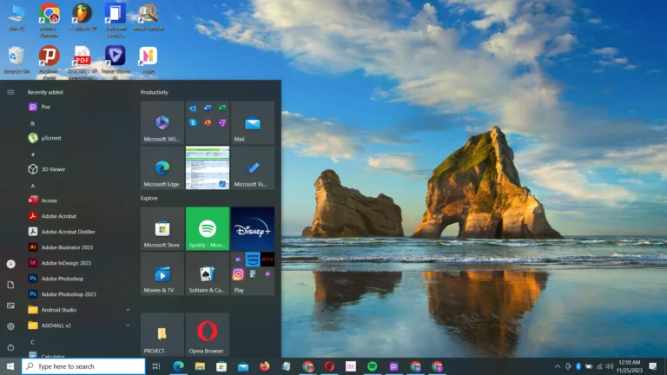Focus the 'Type here to search' box

point(83,366)
